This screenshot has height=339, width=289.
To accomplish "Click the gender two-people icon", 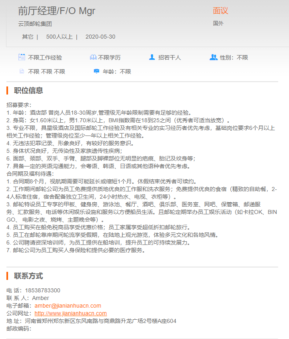I will pos(213,57).
